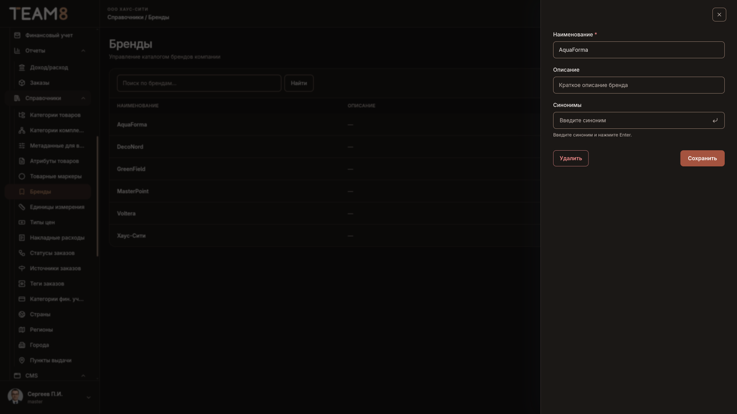Open the Сергеев П.И. user dropdown

pos(88,397)
